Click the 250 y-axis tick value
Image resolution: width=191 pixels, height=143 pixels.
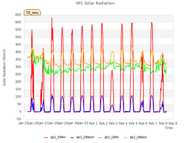(18, 74)
